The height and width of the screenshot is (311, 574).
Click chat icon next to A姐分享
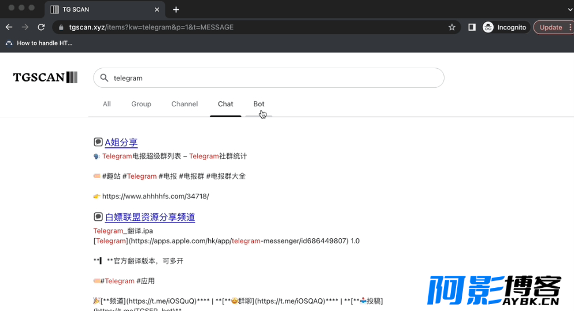click(x=98, y=142)
